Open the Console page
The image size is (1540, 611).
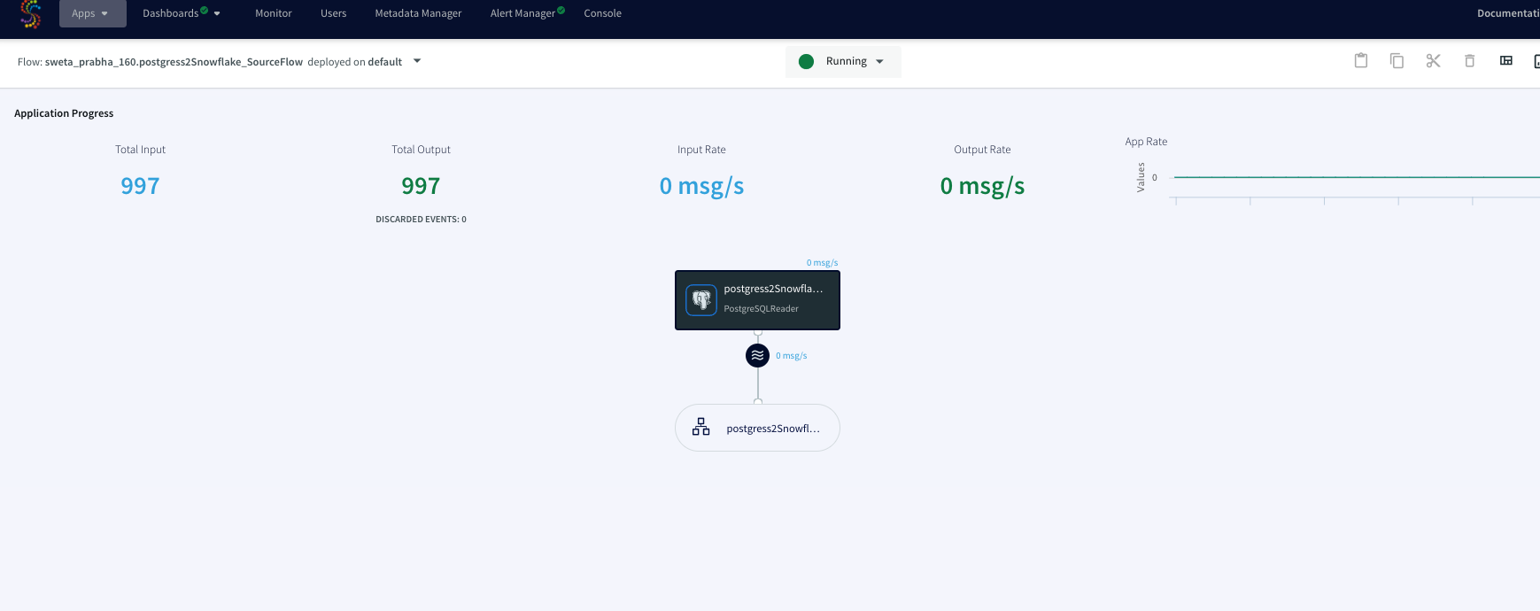click(602, 13)
